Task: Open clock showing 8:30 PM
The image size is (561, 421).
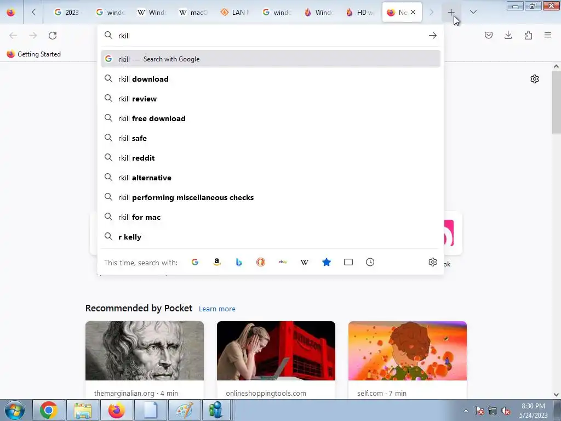Action: [x=533, y=411]
